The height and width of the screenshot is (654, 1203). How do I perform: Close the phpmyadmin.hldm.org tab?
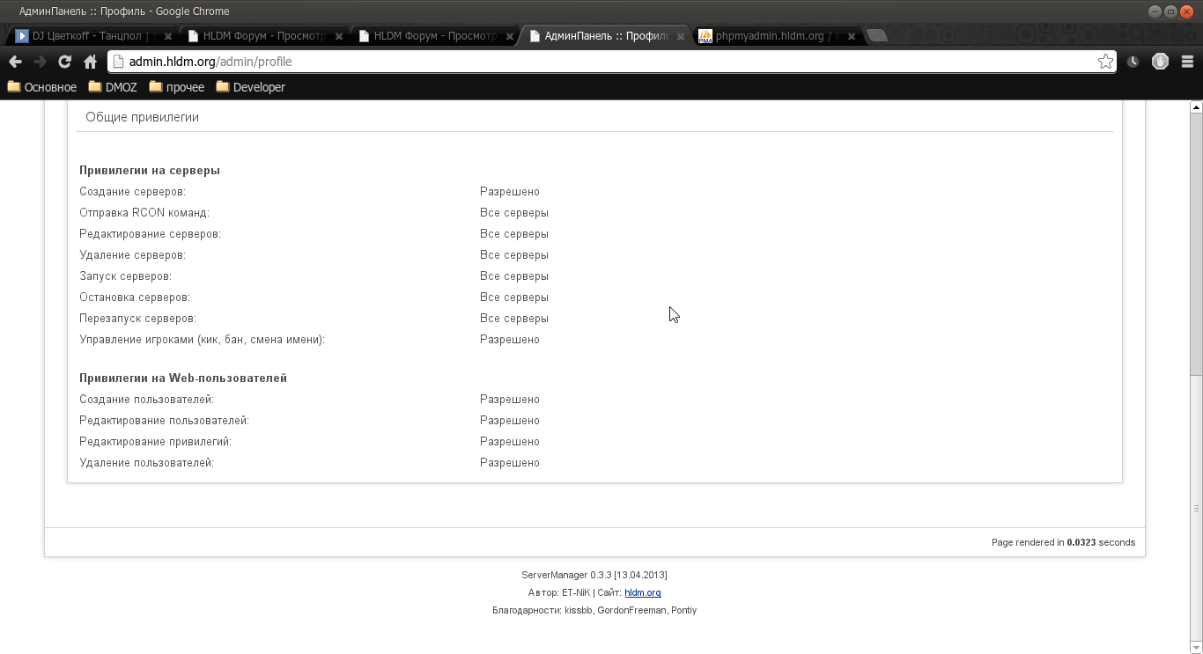click(852, 37)
